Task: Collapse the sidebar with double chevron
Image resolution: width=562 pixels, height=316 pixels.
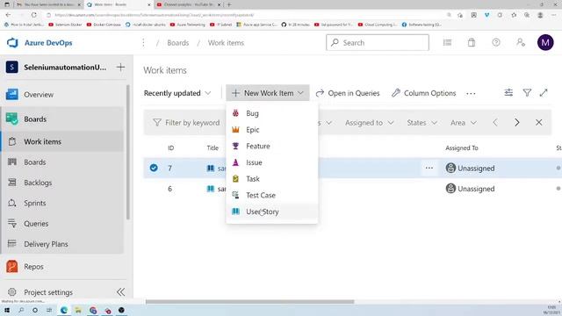Action: pyautogui.click(x=121, y=292)
